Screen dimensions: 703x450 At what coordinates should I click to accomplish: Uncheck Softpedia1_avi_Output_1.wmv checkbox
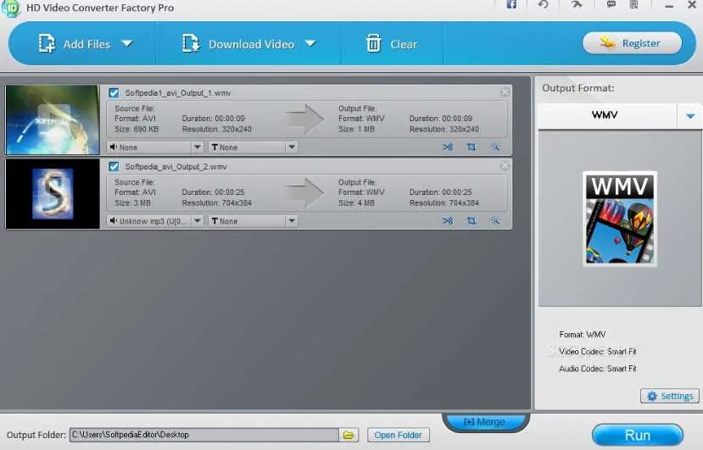click(114, 92)
